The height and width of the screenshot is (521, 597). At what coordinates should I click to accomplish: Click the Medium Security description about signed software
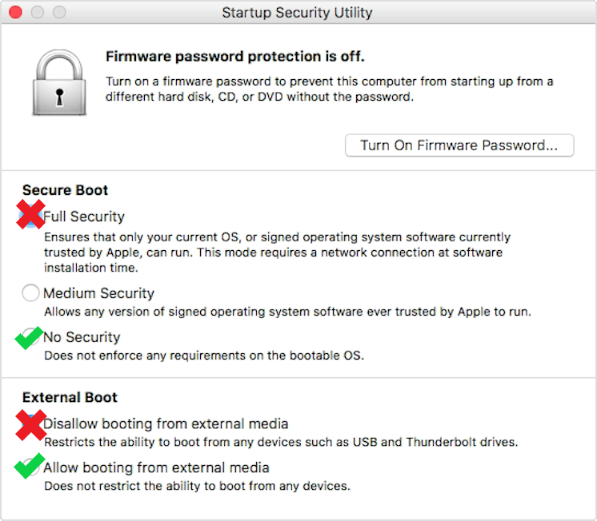[287, 312]
